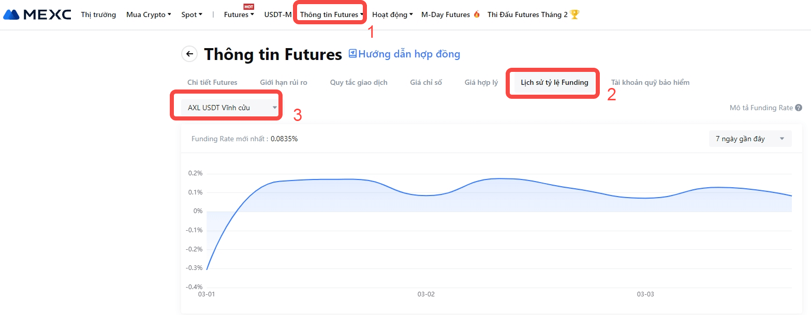Viewport: 811px width, 315px height.
Task: Open the Thông tin Futures menu
Action: pos(331,14)
